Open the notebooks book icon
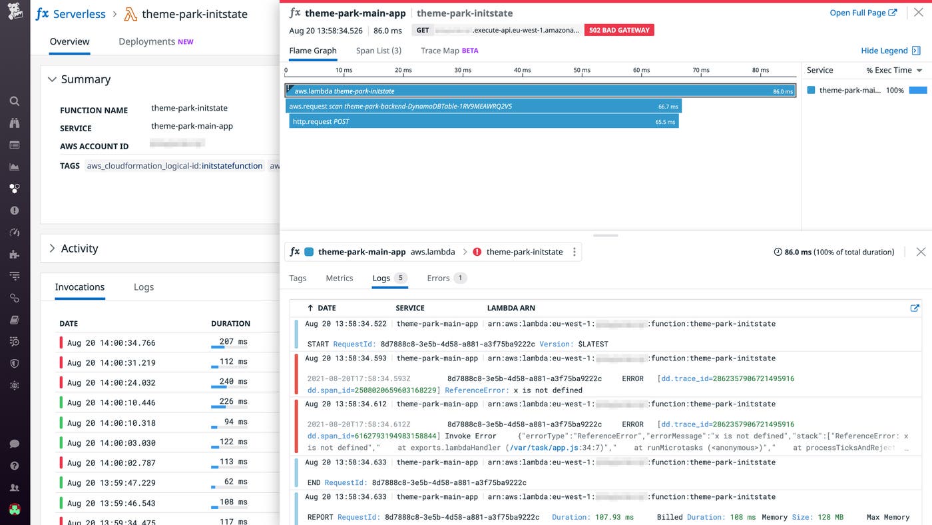Viewport: 932px width, 525px height. pyautogui.click(x=15, y=320)
